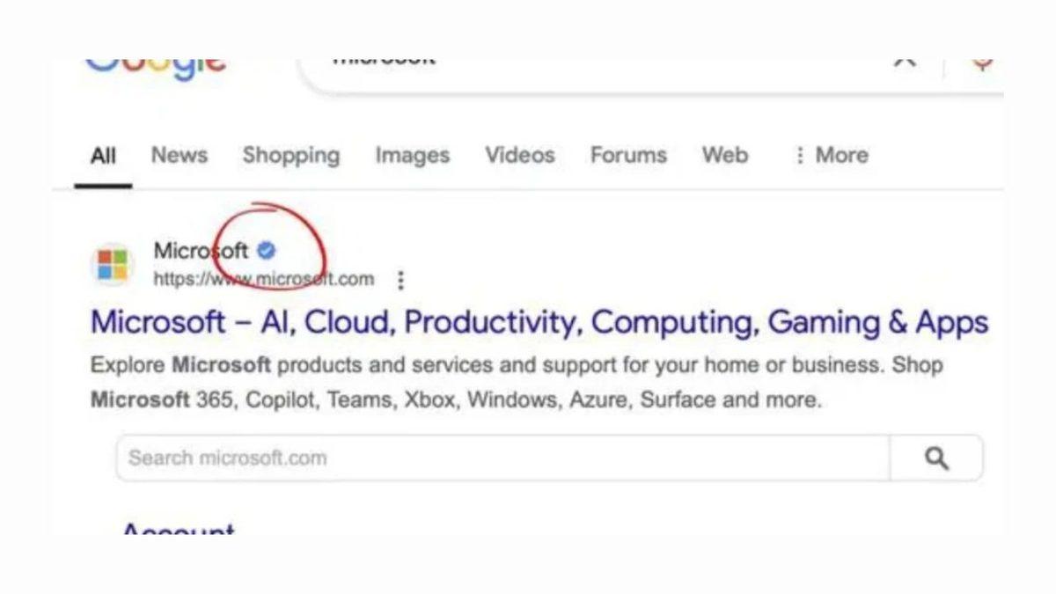This screenshot has height=594, width=1056.
Task: Open the three-dot menu beside the result URL
Action: tap(401, 280)
